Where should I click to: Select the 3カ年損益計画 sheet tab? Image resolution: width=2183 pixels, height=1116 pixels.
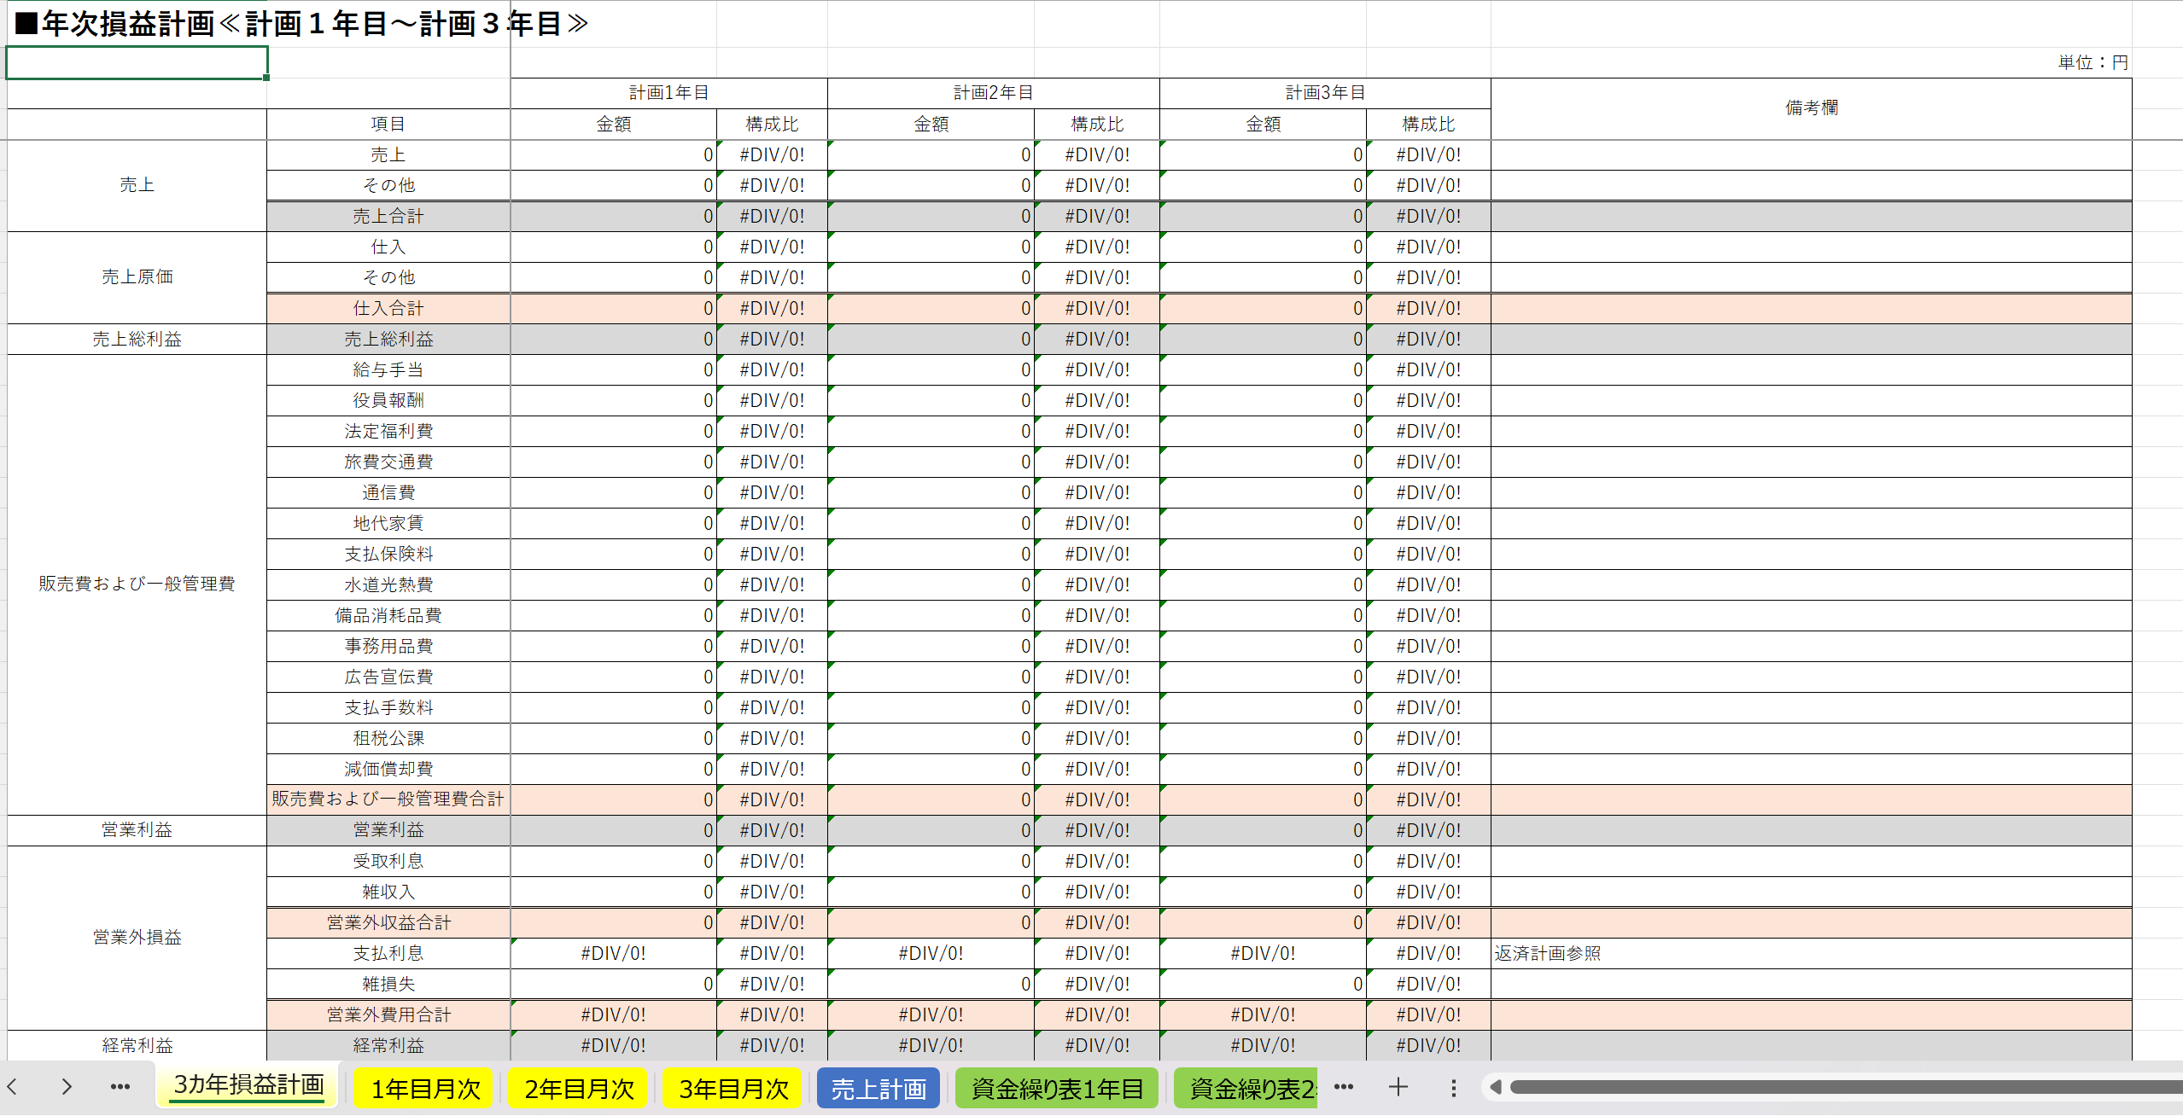(248, 1085)
